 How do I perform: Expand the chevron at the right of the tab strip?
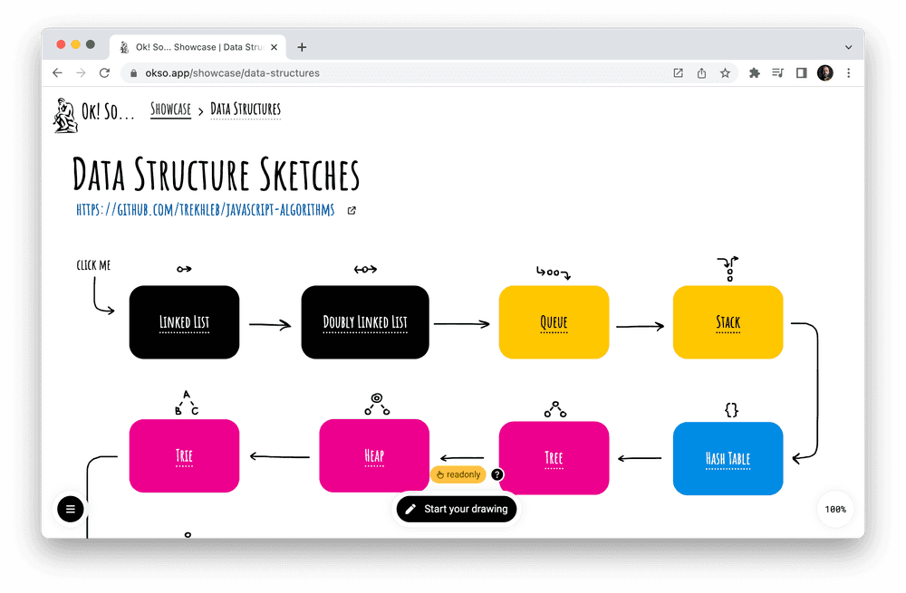pyautogui.click(x=848, y=46)
